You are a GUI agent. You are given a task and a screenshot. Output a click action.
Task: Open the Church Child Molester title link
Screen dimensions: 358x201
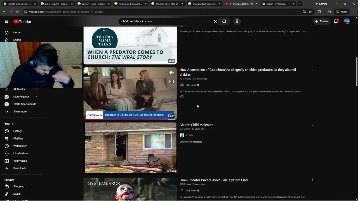click(196, 125)
